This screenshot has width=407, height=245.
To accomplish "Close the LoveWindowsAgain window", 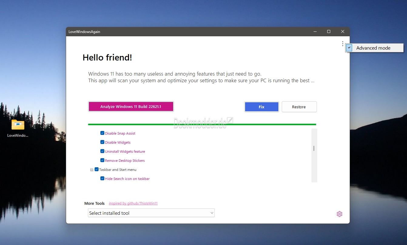I will pyautogui.click(x=342, y=31).
